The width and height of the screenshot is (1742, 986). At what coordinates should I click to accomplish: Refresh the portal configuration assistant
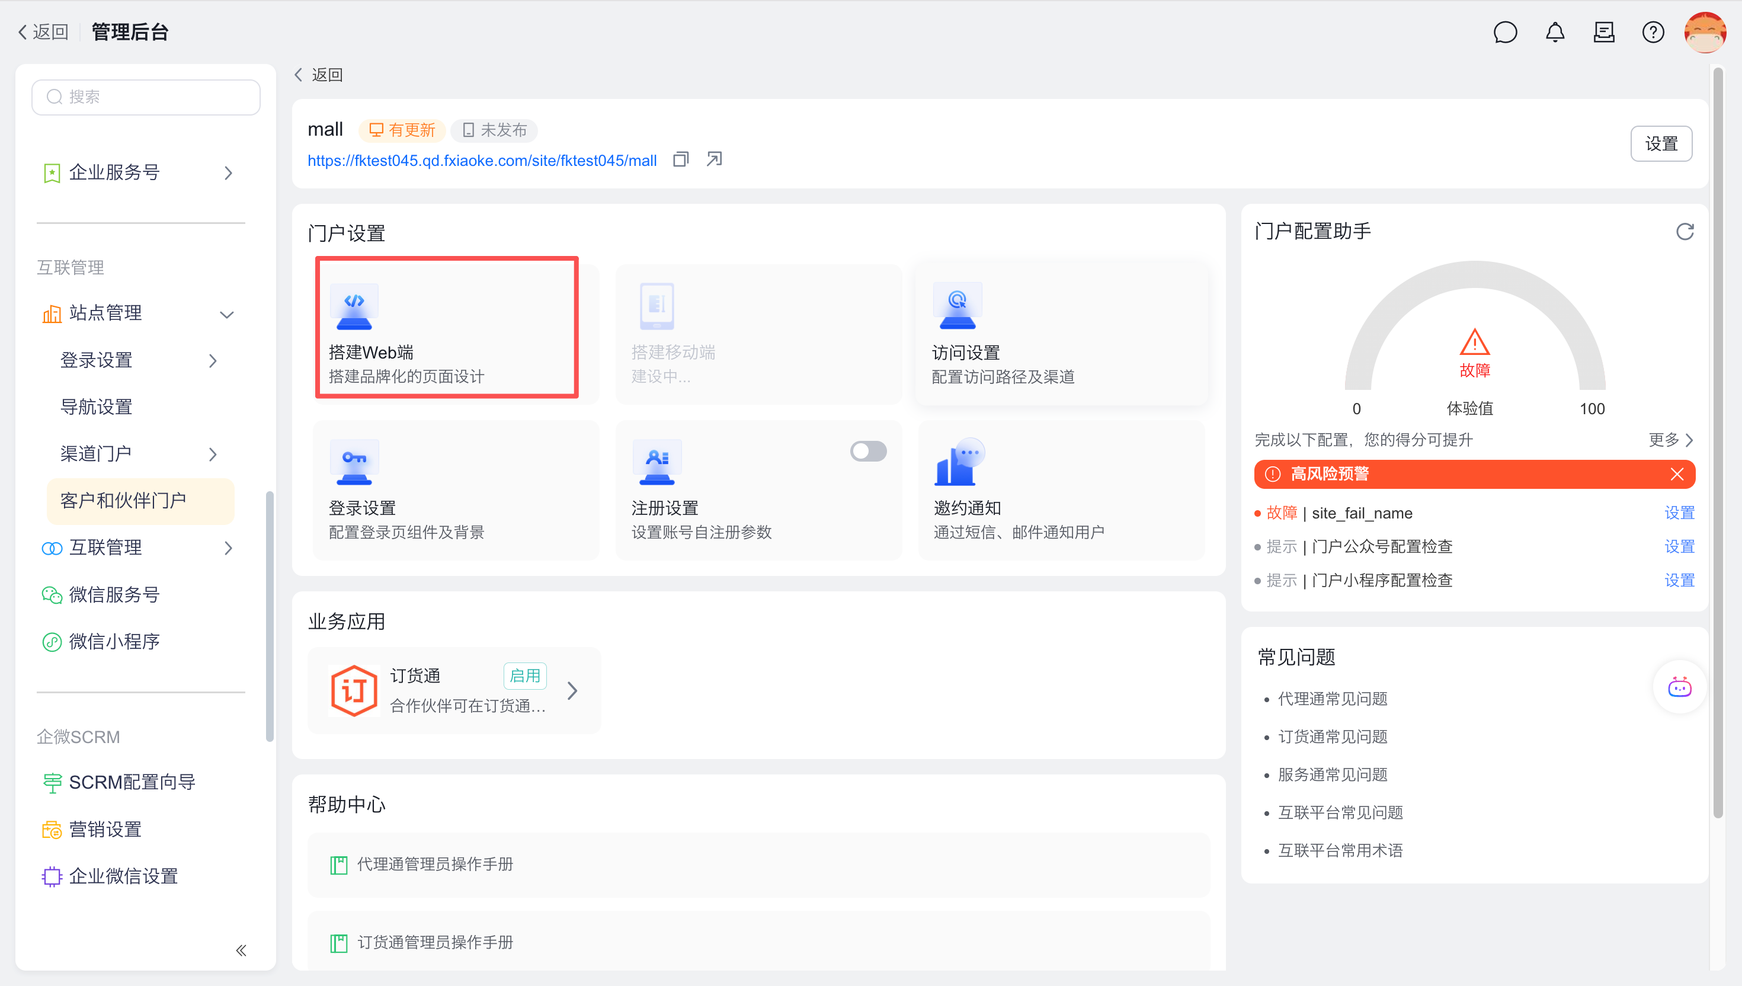click(1685, 232)
